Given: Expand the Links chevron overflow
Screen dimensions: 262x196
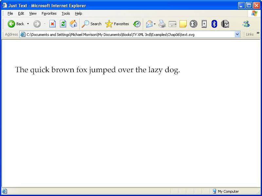Looking at the screenshot, I should coord(258,33).
